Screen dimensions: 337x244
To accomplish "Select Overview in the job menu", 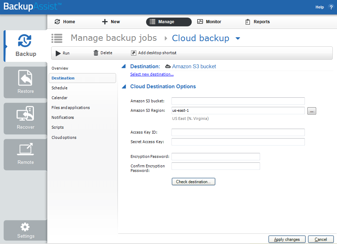I will [x=60, y=68].
